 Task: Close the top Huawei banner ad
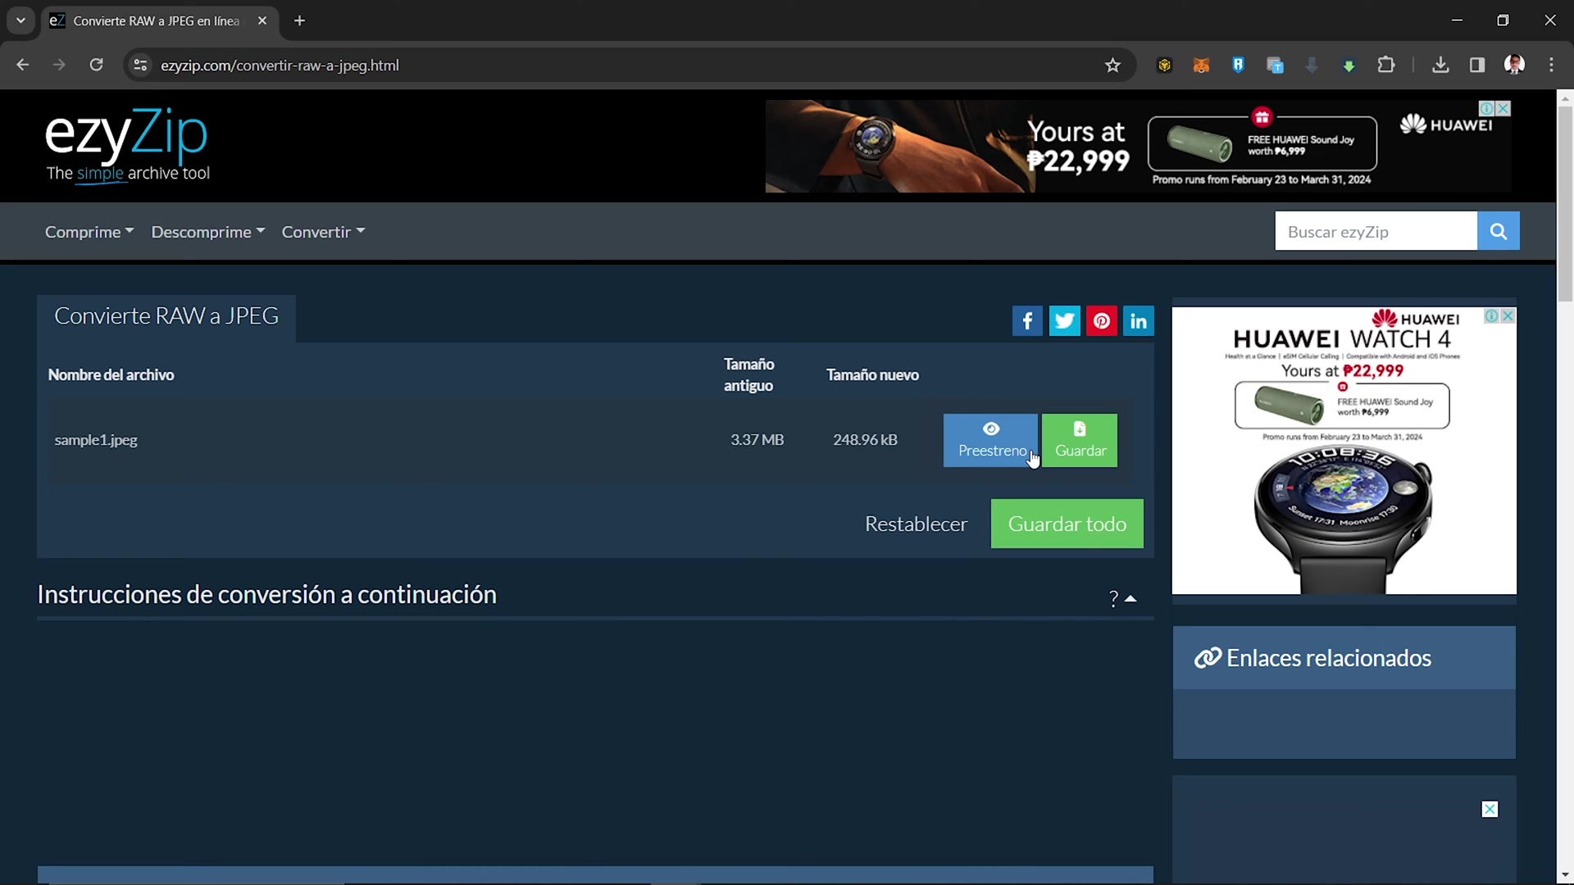1503,108
